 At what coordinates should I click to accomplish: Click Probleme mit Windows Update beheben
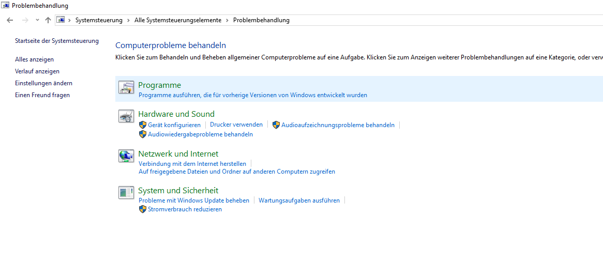(194, 200)
